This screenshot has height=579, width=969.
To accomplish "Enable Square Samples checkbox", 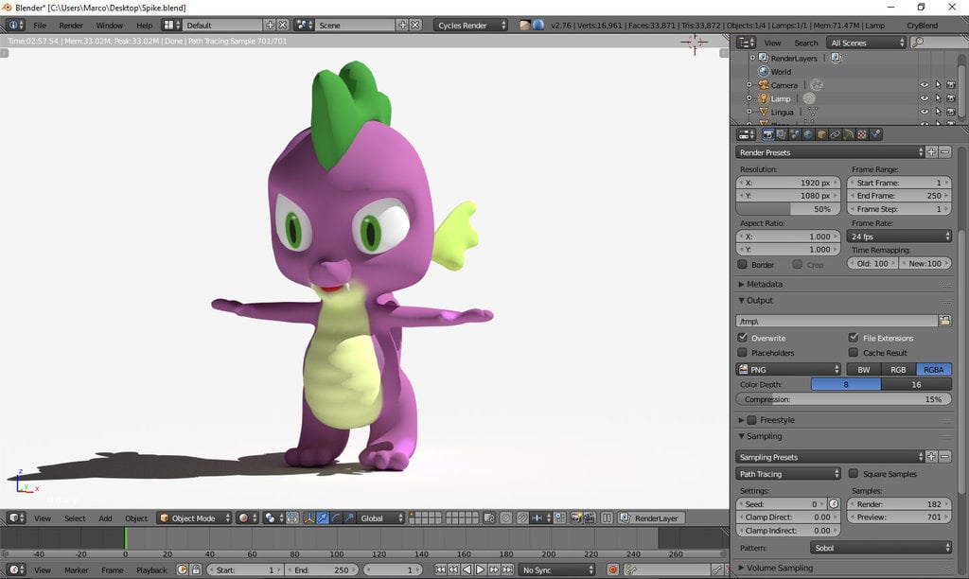I will [x=854, y=473].
